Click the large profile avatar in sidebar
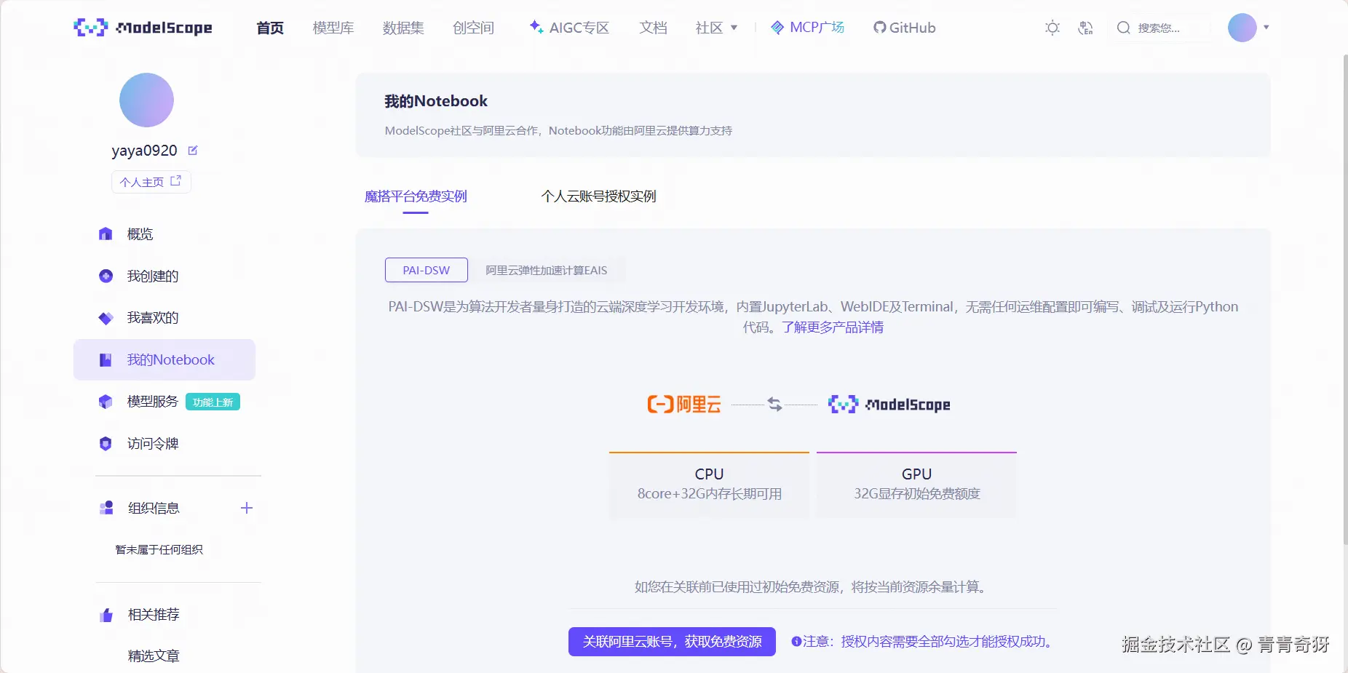 pos(146,100)
